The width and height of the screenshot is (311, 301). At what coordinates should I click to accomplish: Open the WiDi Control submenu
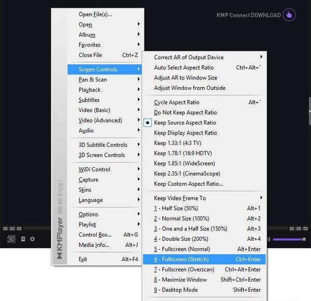(105, 169)
